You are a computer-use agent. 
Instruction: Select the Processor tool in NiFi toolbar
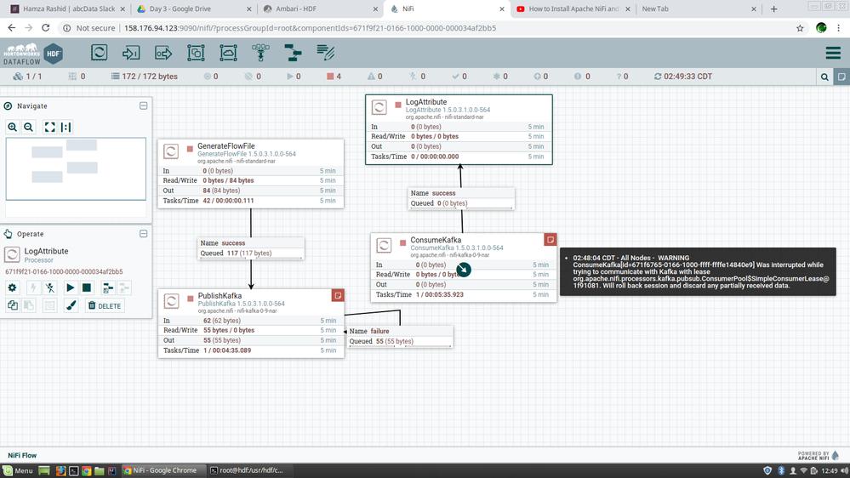[x=100, y=53]
